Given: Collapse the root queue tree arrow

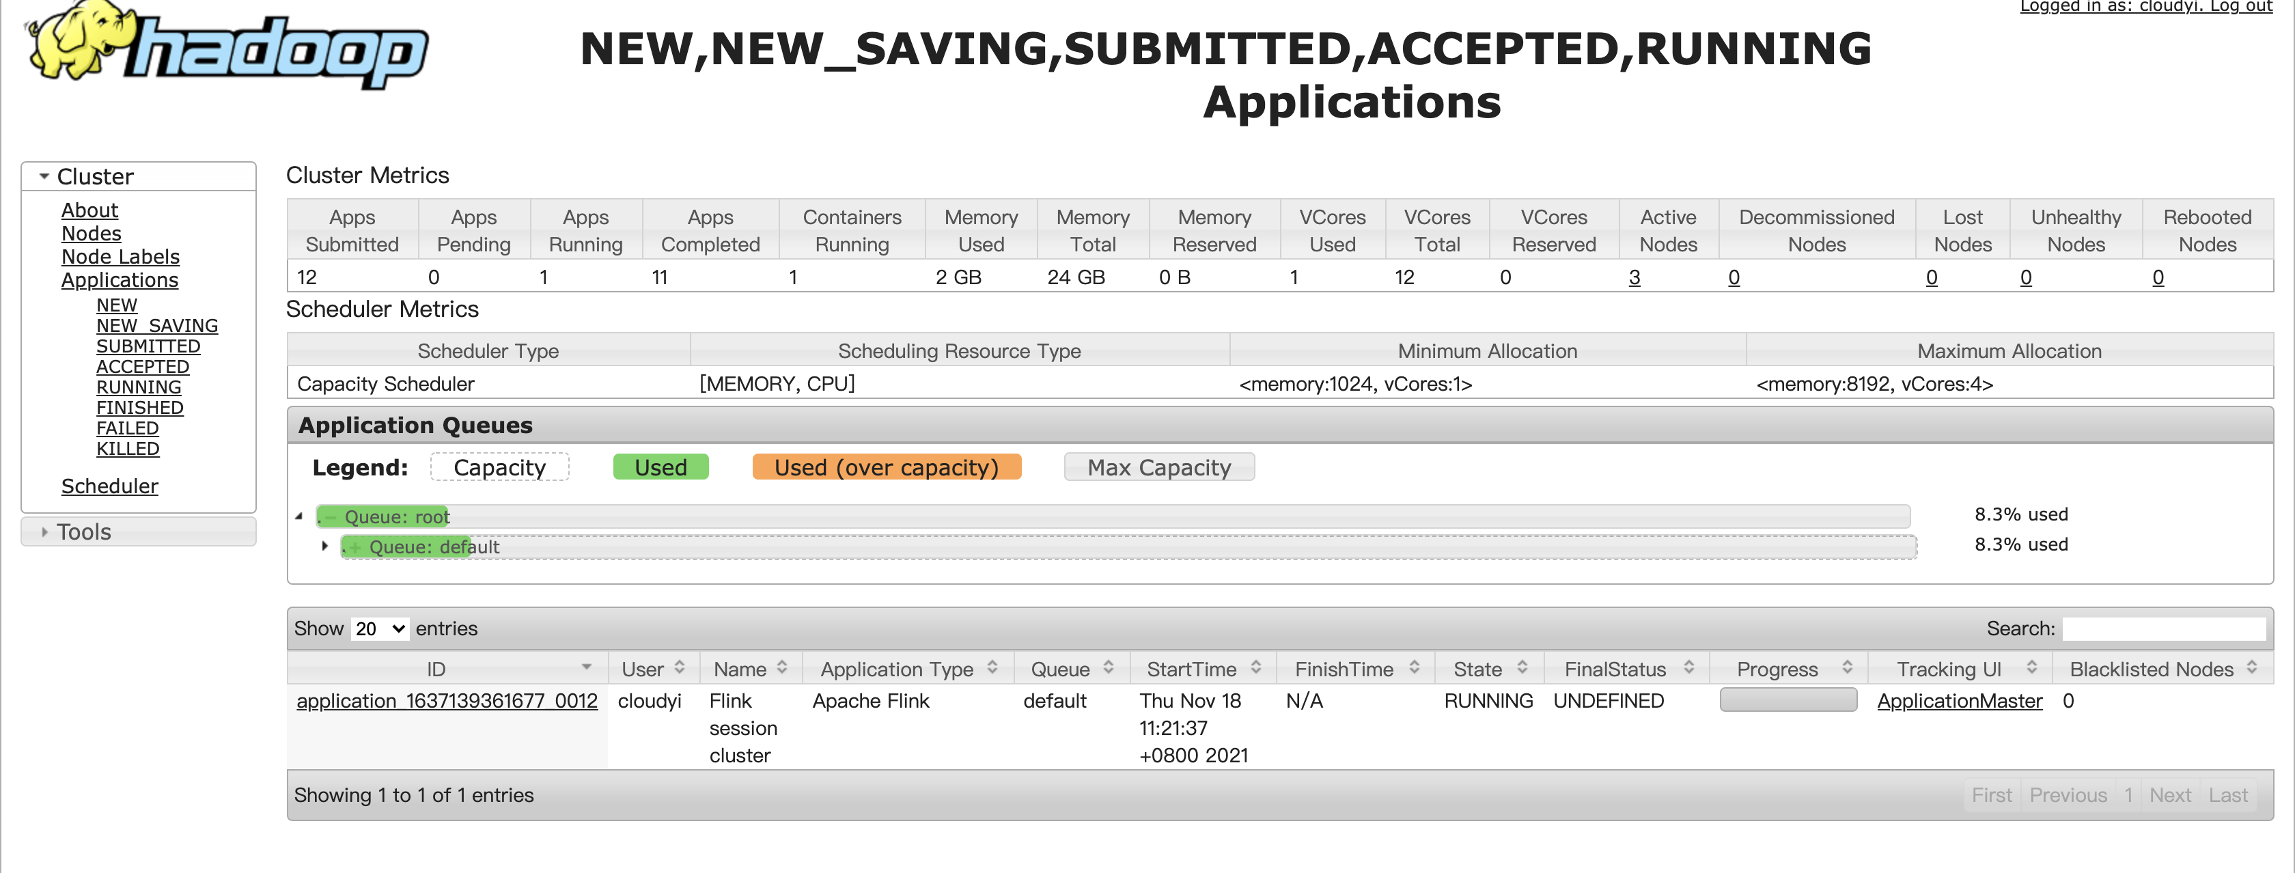Looking at the screenshot, I should point(299,516).
